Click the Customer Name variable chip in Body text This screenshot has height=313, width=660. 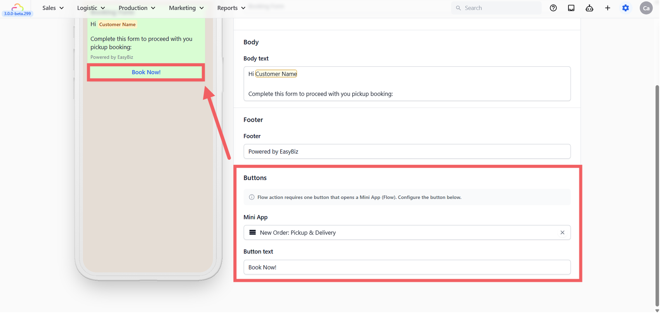276,74
